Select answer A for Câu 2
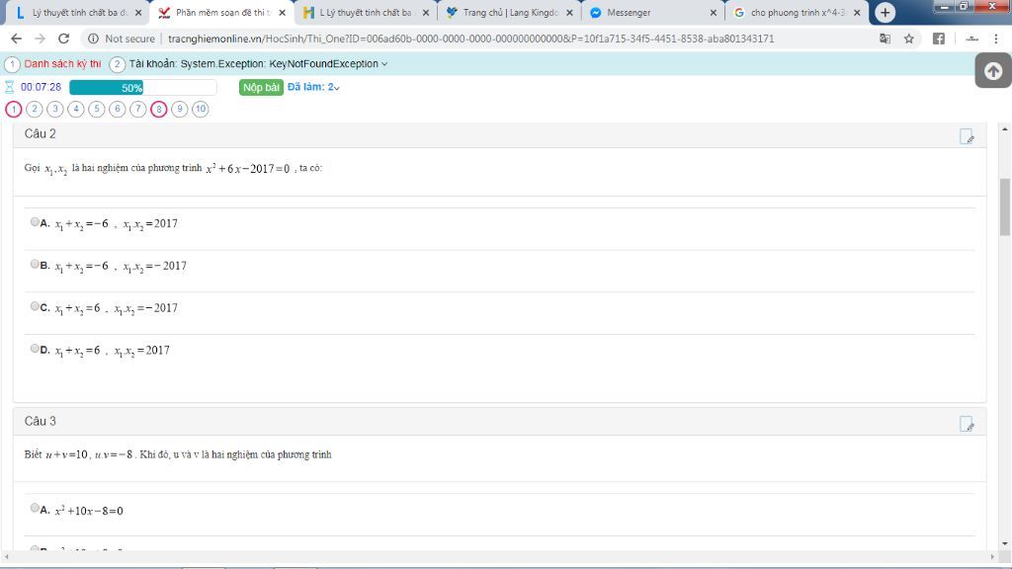This screenshot has height=569, width=1012. click(x=35, y=222)
